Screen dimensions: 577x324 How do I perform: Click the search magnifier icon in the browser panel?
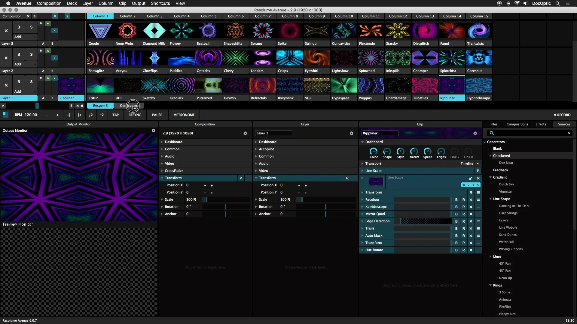492,133
